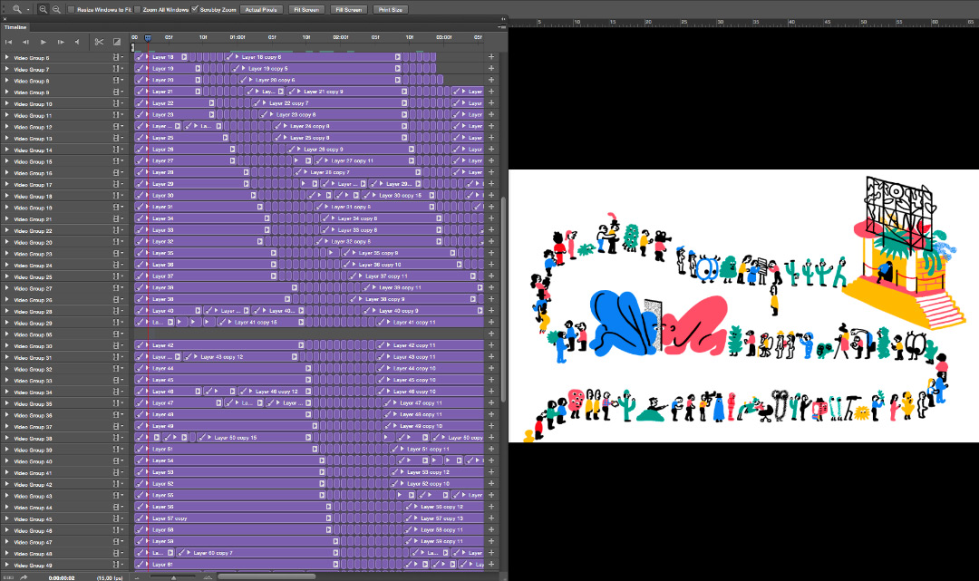Open the zoom tool preset dropdown
This screenshot has height=581, width=979.
(x=28, y=9)
